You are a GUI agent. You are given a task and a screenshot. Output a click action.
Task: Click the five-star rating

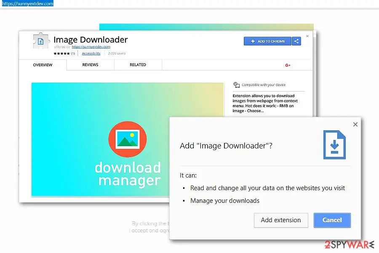tap(61, 54)
